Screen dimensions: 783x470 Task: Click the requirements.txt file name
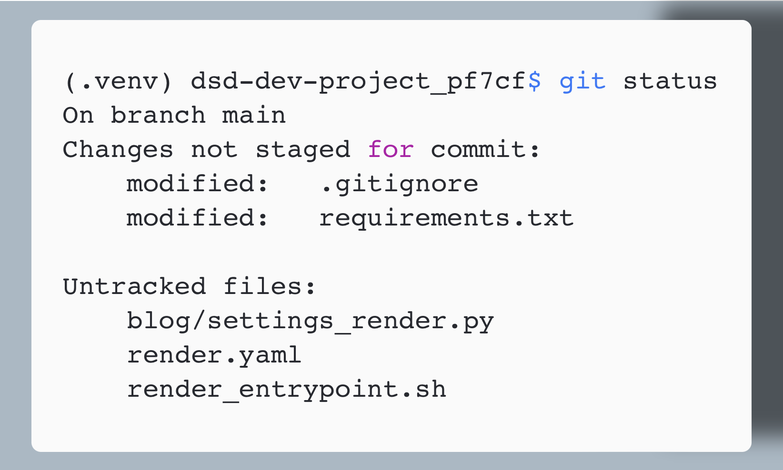[446, 218]
